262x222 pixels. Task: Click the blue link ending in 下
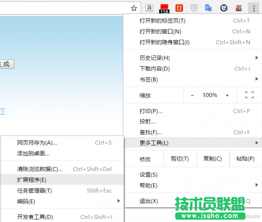point(3,111)
